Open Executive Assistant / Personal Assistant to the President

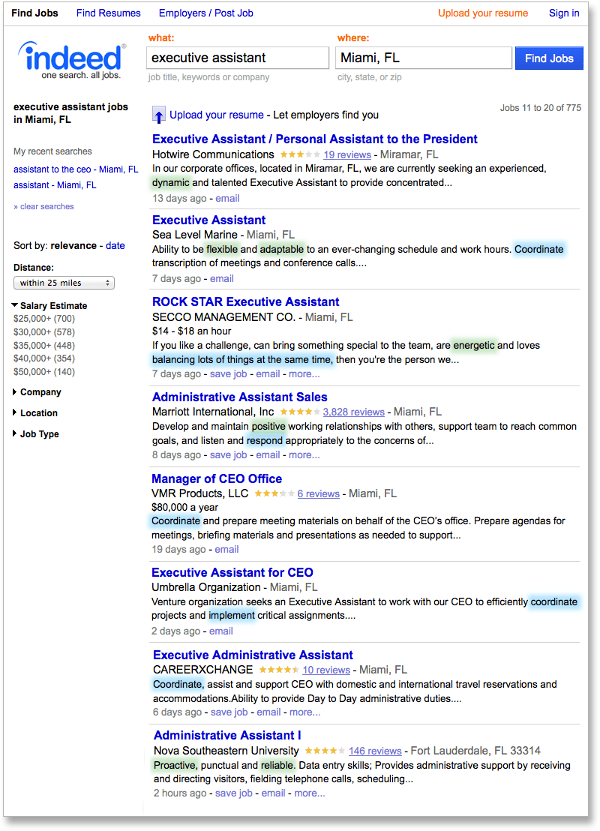pyautogui.click(x=315, y=139)
